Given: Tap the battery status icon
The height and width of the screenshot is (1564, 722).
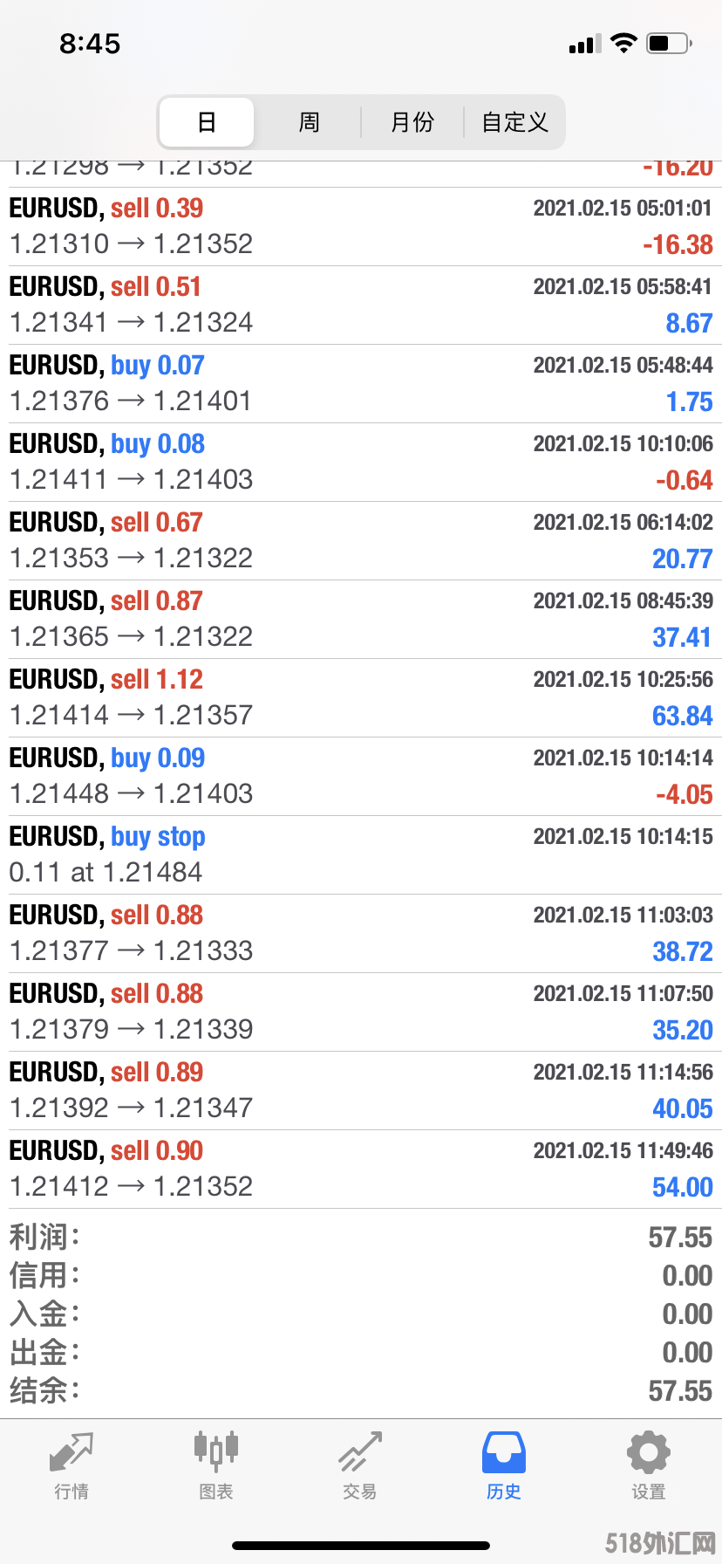Looking at the screenshot, I should coord(670,43).
